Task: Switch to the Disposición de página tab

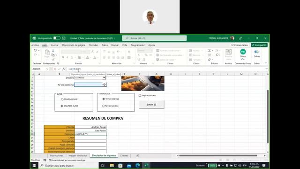Action: [74, 45]
